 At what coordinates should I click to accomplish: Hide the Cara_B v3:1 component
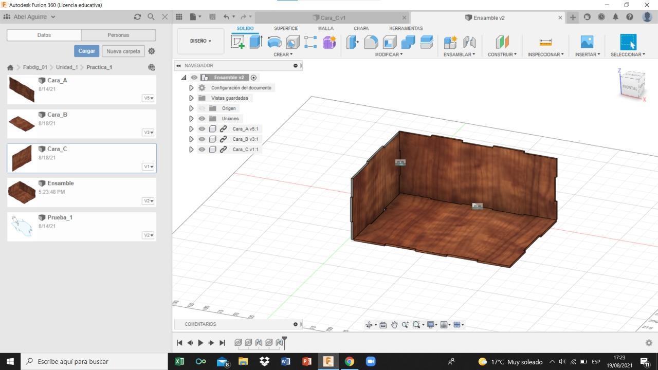click(x=202, y=139)
